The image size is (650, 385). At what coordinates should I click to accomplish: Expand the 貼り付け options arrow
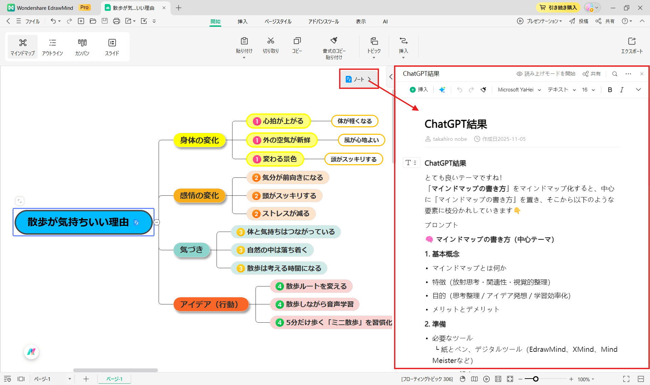[x=244, y=58]
